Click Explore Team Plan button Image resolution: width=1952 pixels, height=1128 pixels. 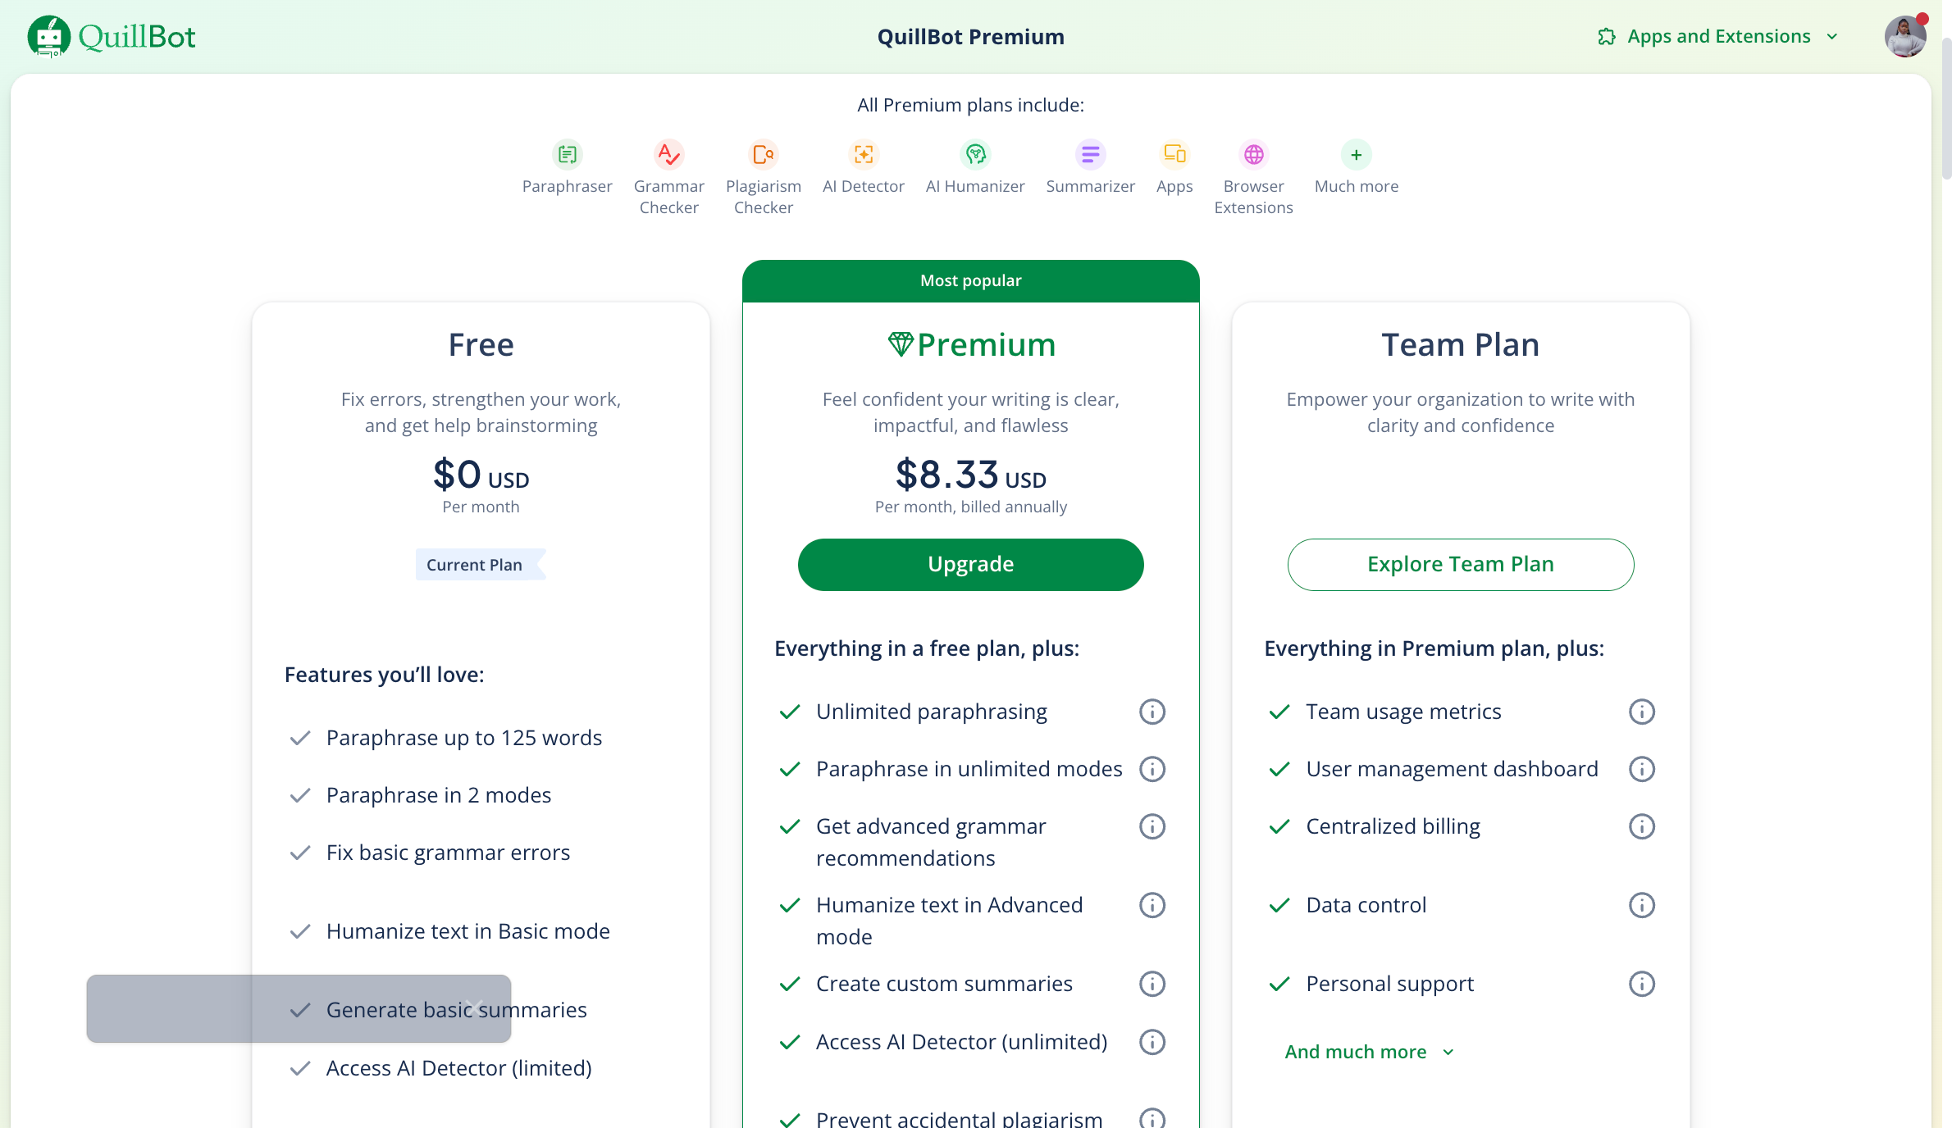(1460, 565)
